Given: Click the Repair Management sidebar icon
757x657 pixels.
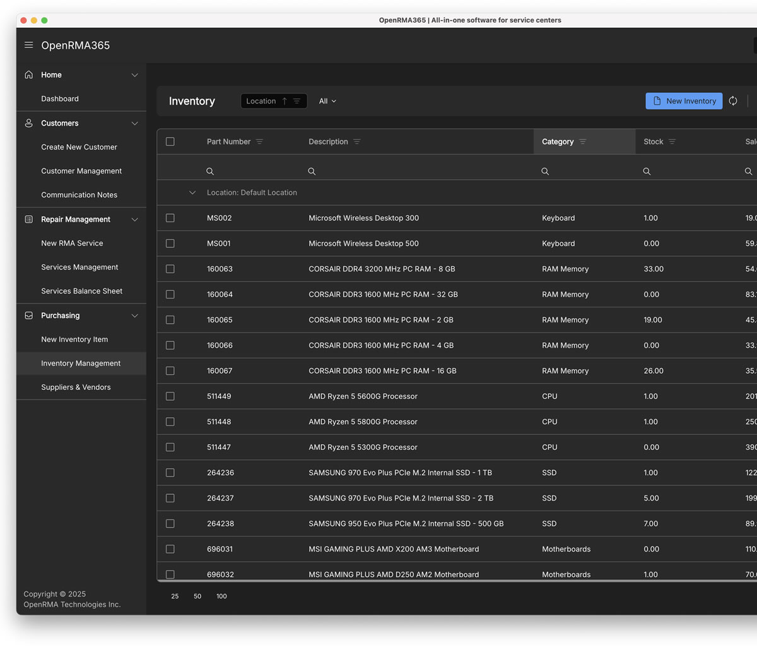Looking at the screenshot, I should click(x=28, y=219).
